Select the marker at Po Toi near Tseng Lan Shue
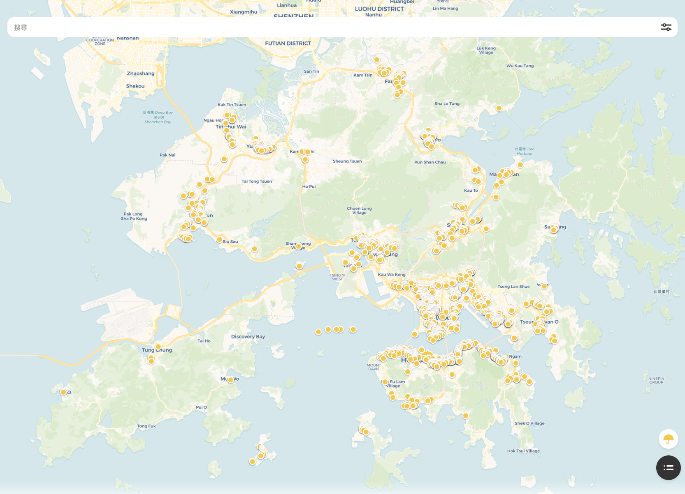The image size is (685, 494). point(544,286)
